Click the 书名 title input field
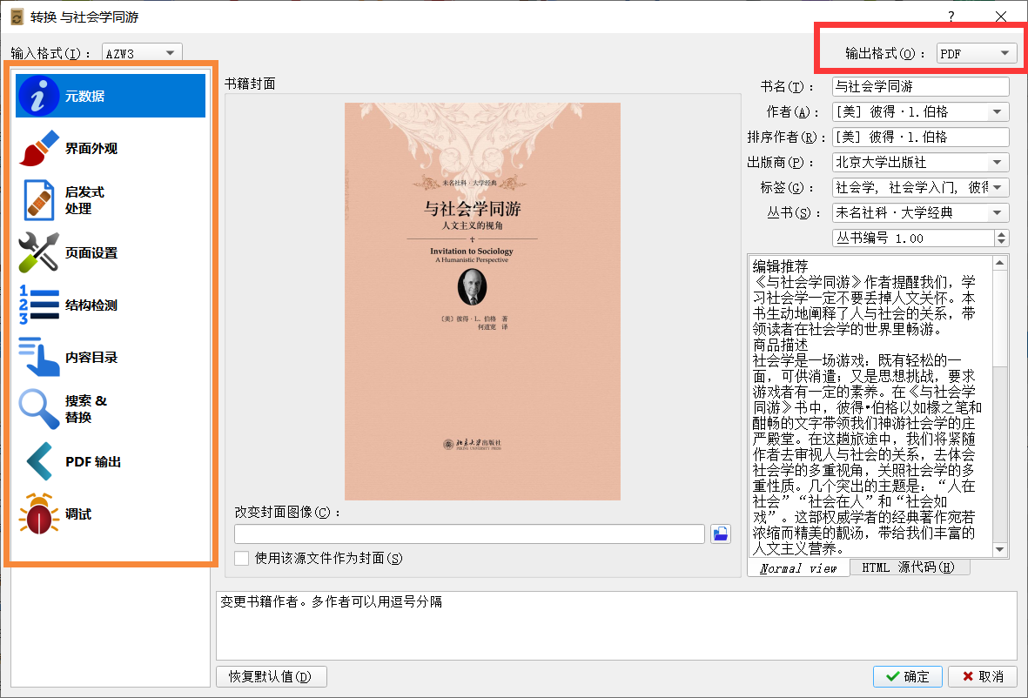This screenshot has height=698, width=1028. coord(920,86)
